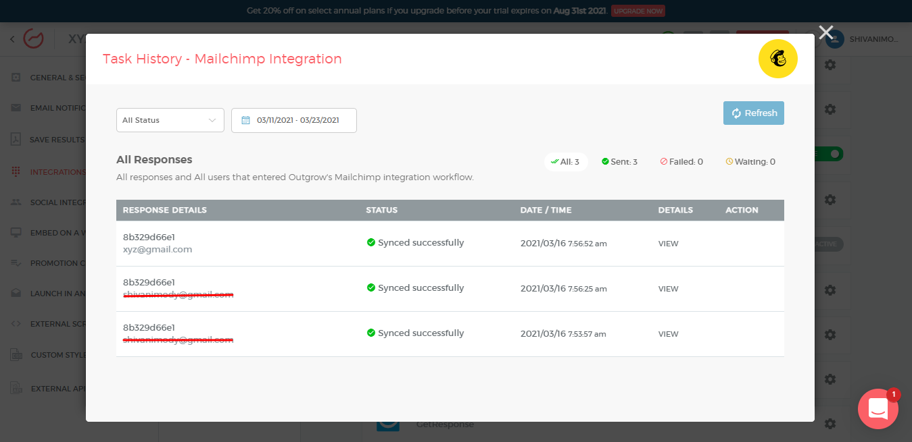Click the RESPONSE DETAILS column header
912x442 pixels.
165,210
